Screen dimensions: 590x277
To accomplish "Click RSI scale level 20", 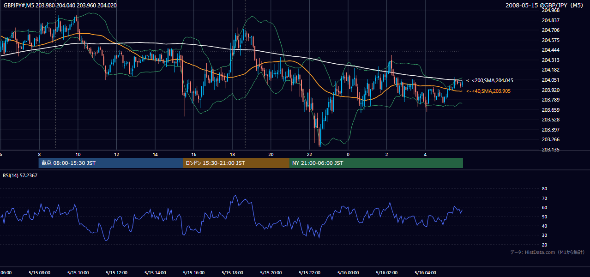I will tap(544, 245).
